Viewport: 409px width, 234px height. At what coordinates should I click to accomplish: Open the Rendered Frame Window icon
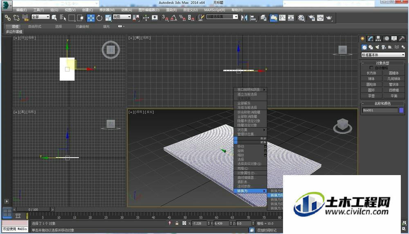point(320,18)
